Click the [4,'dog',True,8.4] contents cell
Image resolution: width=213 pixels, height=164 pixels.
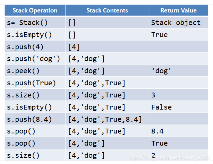pyautogui.click(x=105, y=119)
